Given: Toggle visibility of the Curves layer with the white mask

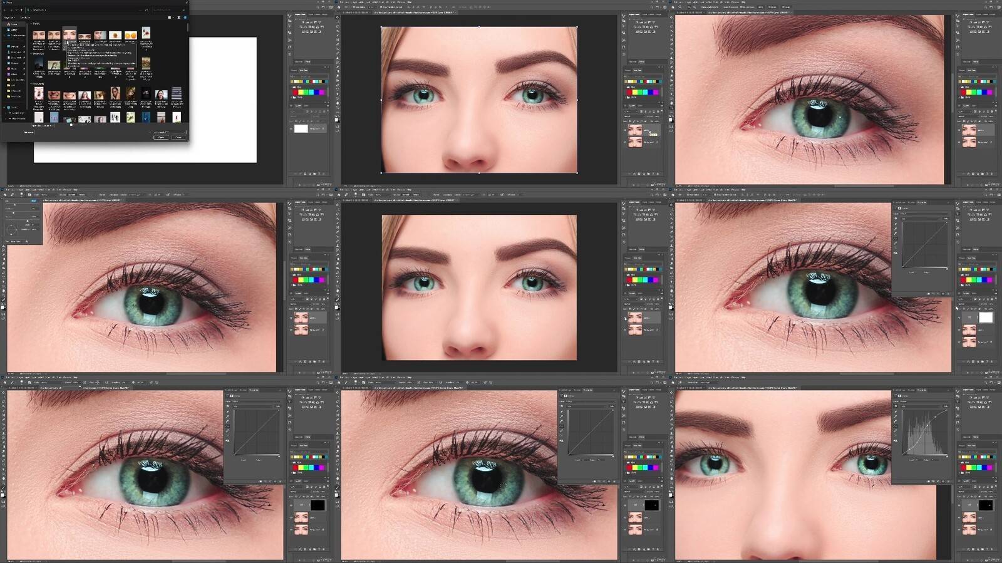Looking at the screenshot, I should coord(959,318).
